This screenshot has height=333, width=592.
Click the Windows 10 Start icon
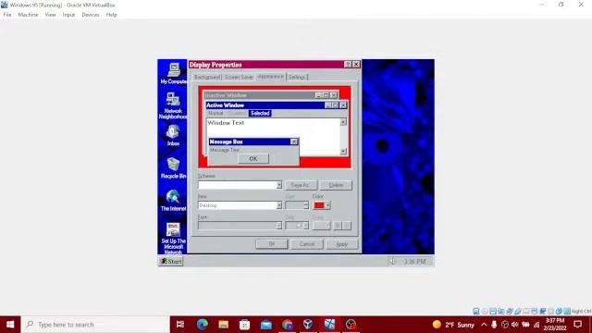10,325
